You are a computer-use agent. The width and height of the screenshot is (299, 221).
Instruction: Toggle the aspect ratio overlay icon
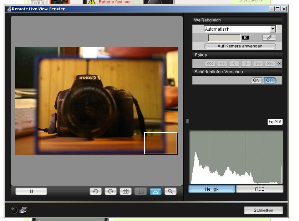pos(141,191)
